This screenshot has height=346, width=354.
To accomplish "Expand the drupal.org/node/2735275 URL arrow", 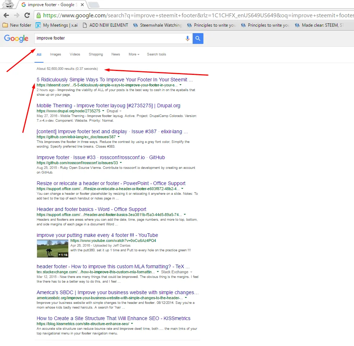I will click(103, 111).
